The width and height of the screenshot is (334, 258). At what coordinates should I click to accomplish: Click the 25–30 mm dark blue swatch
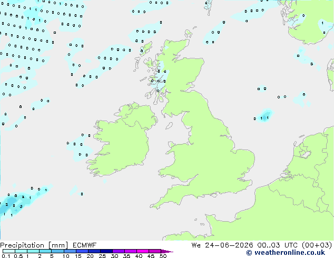coord(106,251)
